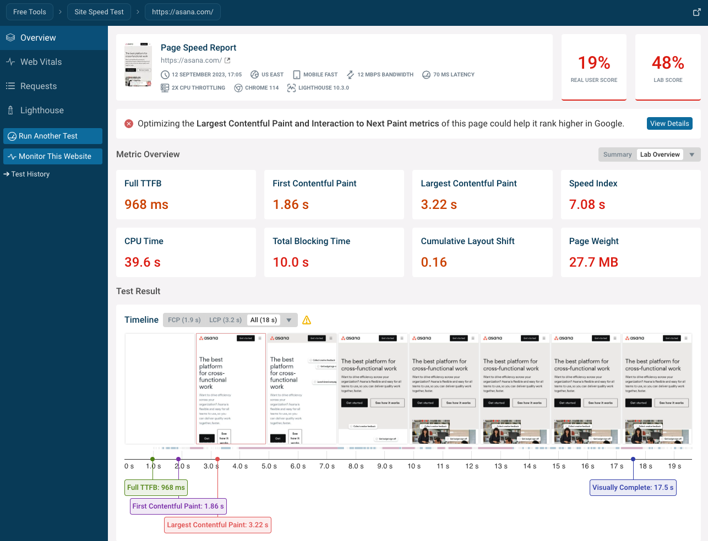Click the red error icon in recommendation banner
This screenshot has height=541, width=708.
pos(129,124)
